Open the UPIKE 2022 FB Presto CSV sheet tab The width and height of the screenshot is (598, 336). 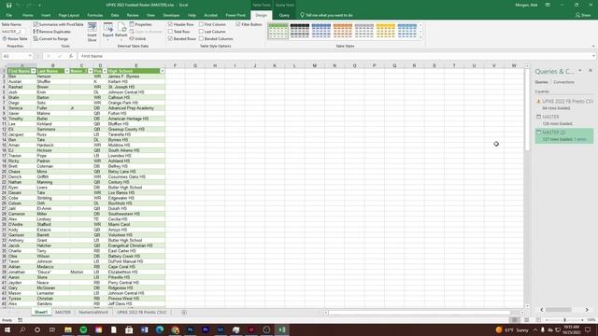point(141,313)
